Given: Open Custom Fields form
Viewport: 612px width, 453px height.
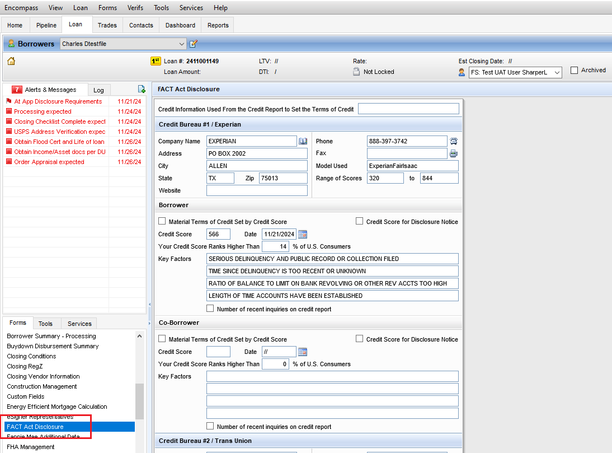Looking at the screenshot, I should [25, 396].
